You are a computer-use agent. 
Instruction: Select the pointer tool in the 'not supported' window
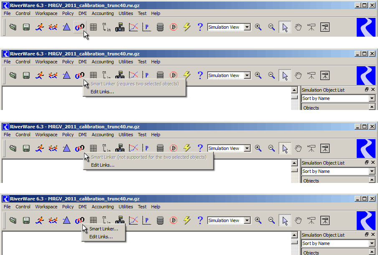(285, 148)
